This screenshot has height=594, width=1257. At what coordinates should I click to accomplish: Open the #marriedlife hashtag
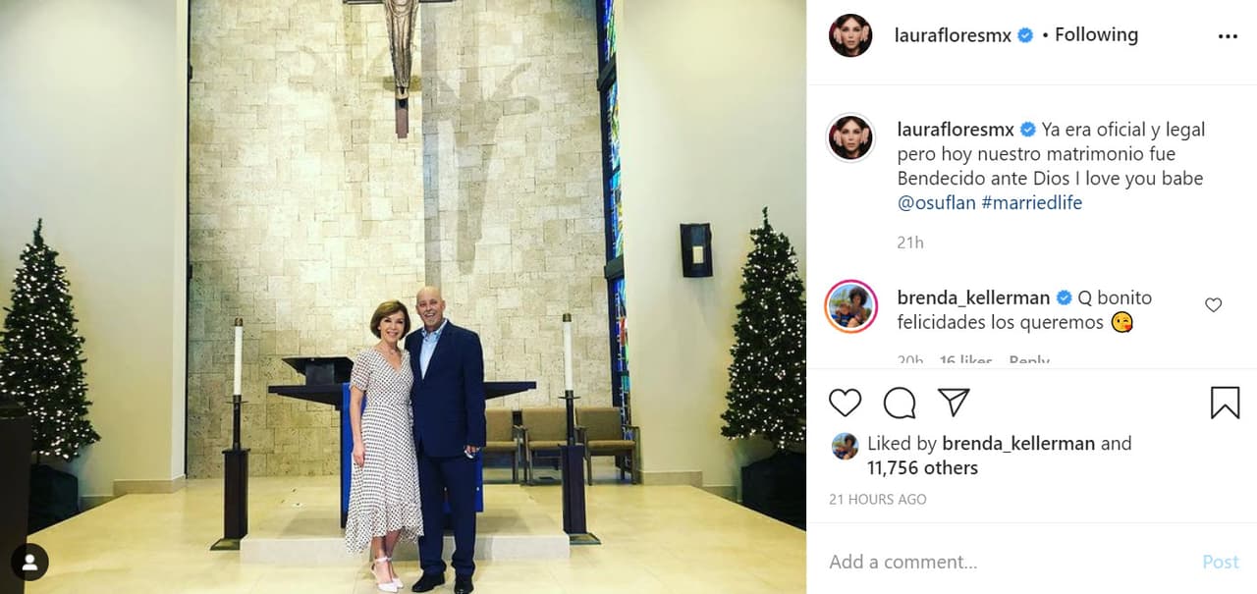[x=1032, y=204]
